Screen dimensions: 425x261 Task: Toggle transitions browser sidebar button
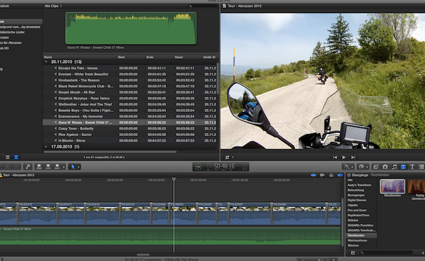click(x=352, y=252)
